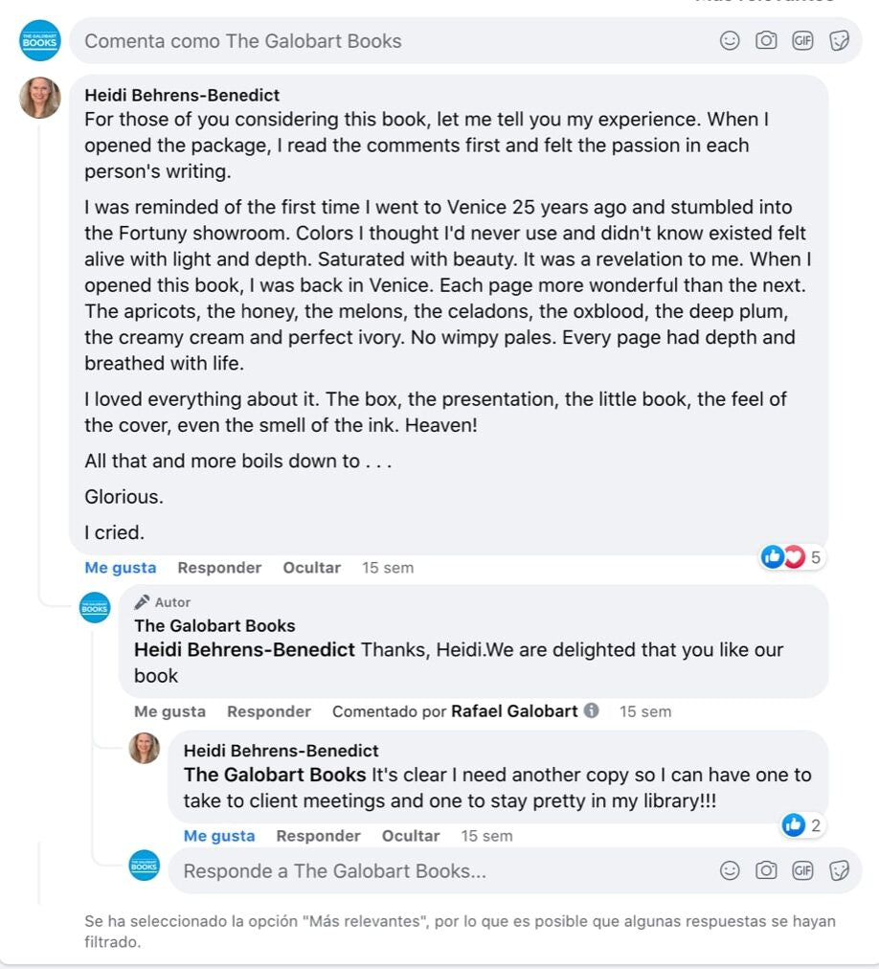Insert a sticker in top comment box
The image size is (879, 969).
(839, 41)
